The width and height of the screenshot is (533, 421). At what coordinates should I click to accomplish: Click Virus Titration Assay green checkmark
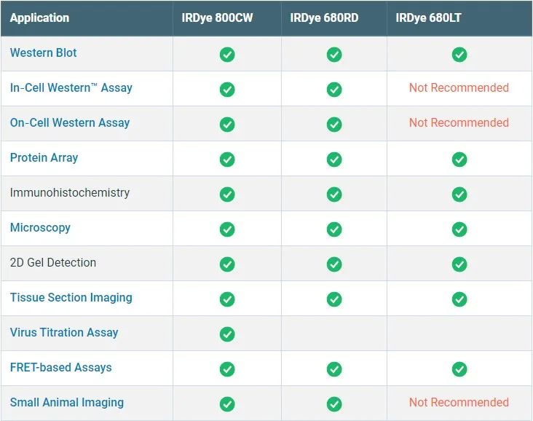tap(227, 334)
